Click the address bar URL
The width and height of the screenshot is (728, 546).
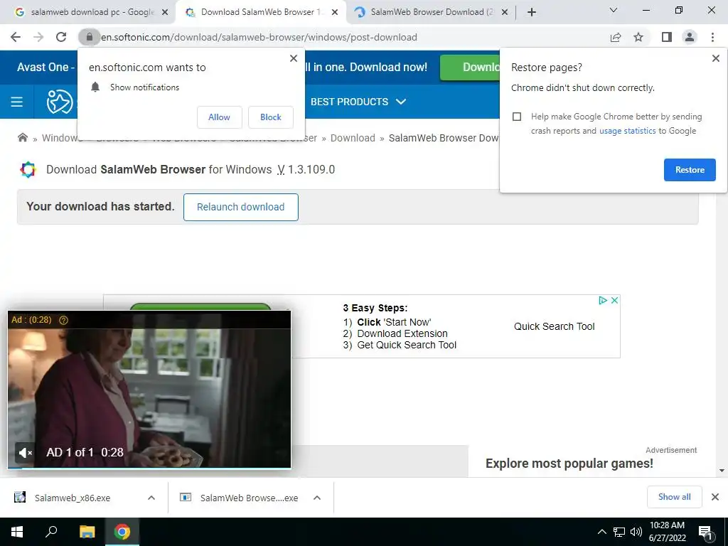(x=259, y=37)
